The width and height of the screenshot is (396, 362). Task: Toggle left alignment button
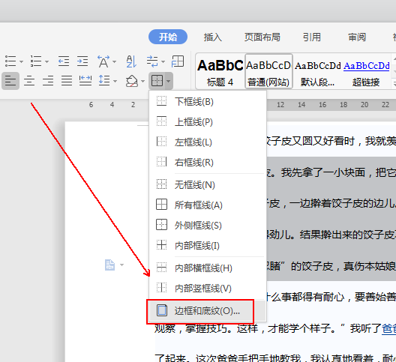[10, 81]
